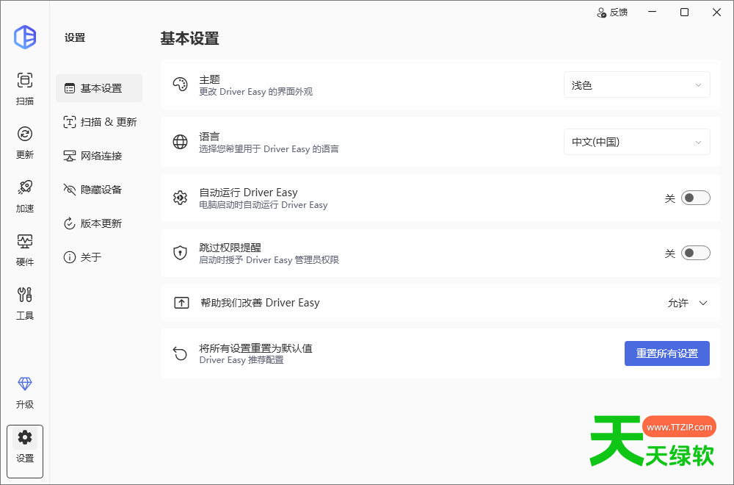The width and height of the screenshot is (734, 485).
Task: Click the 电脑启动时自动运行 Driver Easy description
Action: [x=263, y=205]
